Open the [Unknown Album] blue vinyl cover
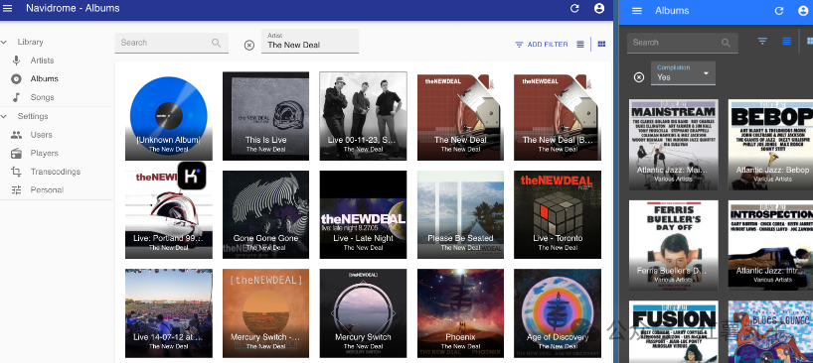813x363 pixels. tap(169, 116)
